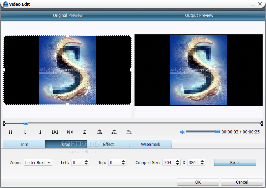266x188 pixels.
Task: Set the trim end point with right bracket
Action: [x=40, y=132]
